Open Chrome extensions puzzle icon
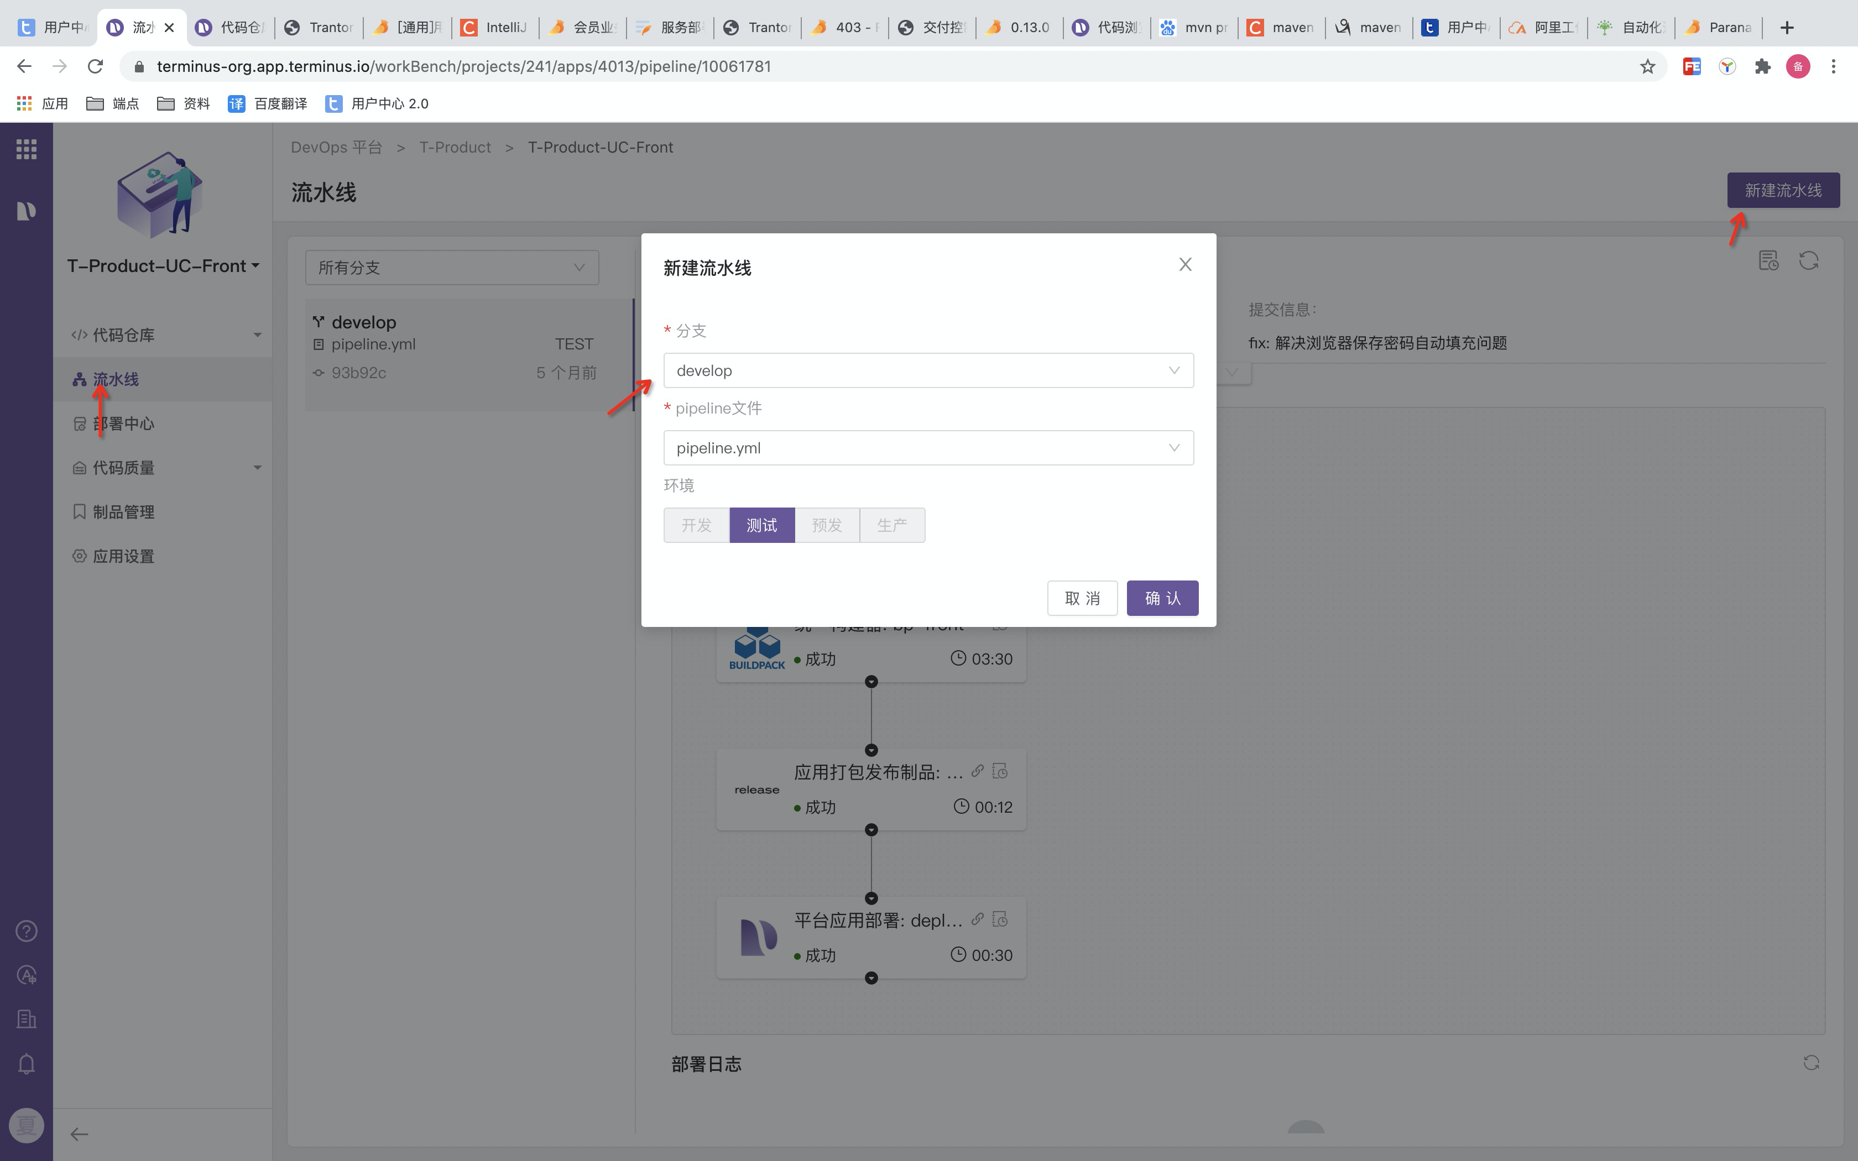 (x=1763, y=67)
